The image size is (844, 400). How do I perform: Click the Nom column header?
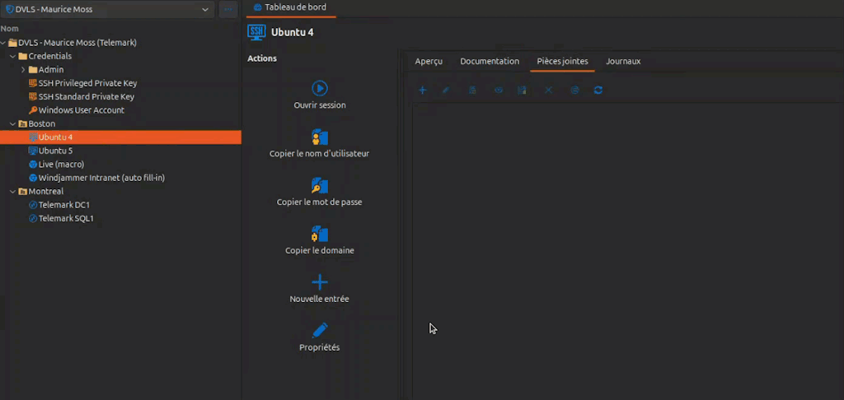pyautogui.click(x=10, y=29)
